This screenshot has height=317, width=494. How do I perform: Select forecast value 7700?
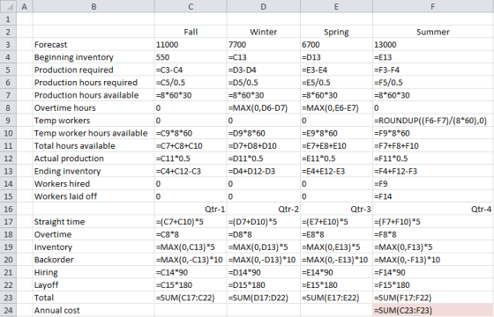click(x=264, y=44)
